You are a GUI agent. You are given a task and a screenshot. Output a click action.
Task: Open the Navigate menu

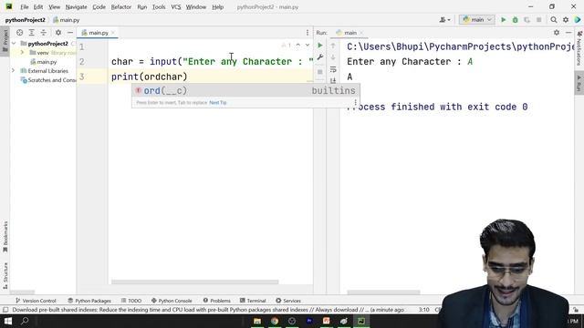tap(76, 7)
